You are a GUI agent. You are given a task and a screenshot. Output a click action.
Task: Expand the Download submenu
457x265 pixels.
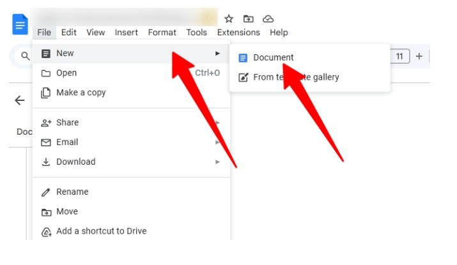pos(132,162)
